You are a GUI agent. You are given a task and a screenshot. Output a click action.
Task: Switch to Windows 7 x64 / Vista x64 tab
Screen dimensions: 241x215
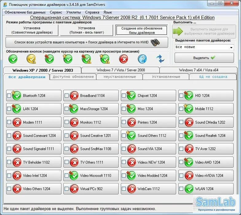click(199, 70)
